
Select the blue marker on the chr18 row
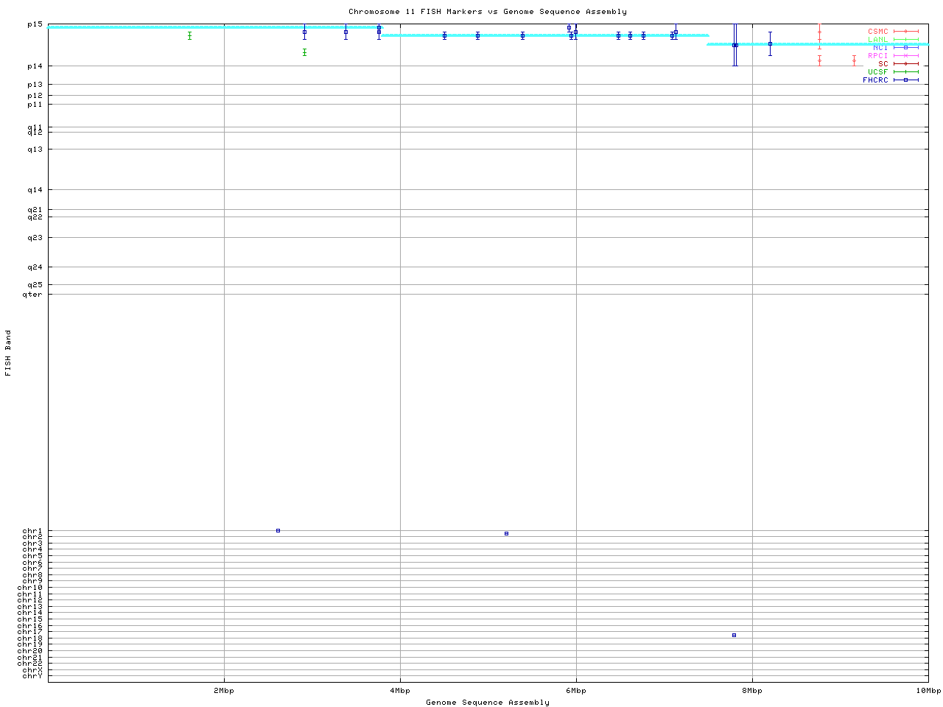(x=734, y=635)
